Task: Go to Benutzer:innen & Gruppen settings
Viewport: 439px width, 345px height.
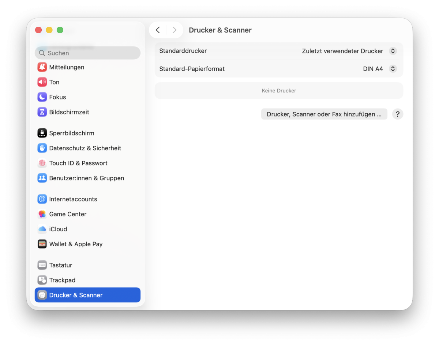Action: click(x=86, y=178)
